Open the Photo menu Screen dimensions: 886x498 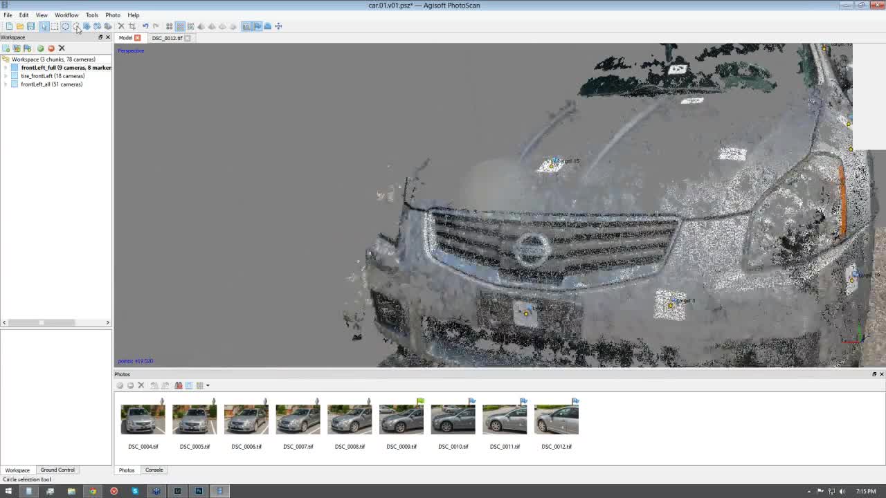pyautogui.click(x=113, y=15)
